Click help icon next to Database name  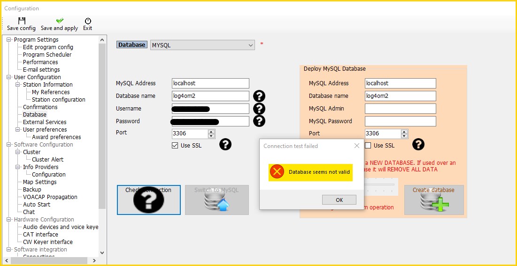point(259,96)
